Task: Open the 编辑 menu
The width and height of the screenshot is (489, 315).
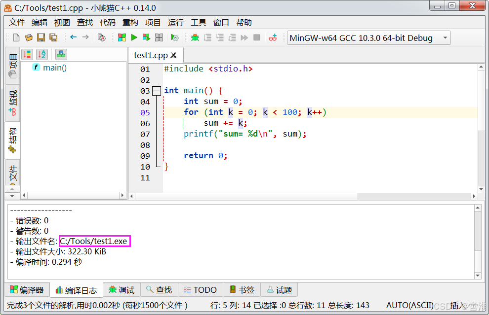Action: [x=40, y=22]
